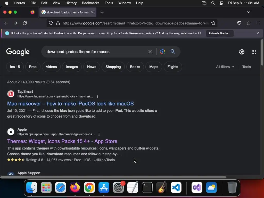Open Themes: Widget, Icons Packs link
This screenshot has width=264, height=198.
pos(62,141)
